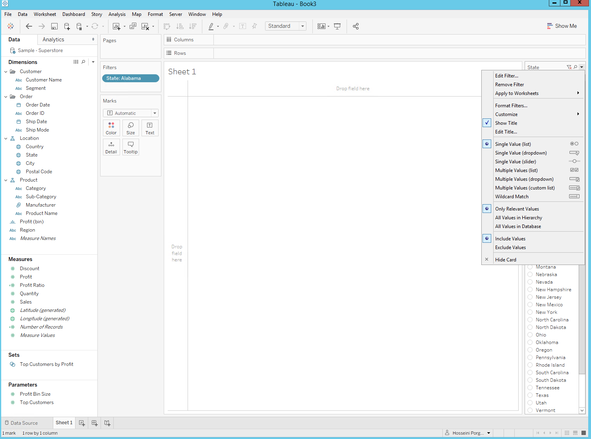Open the Color marks card
Image resolution: width=591 pixels, height=439 pixels.
click(x=111, y=128)
